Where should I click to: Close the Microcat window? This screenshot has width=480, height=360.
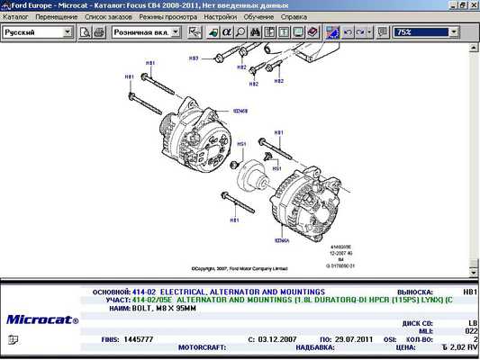tap(474, 5)
